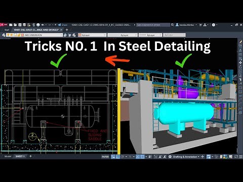Click the current layer color swatch
This screenshot has height=182, width=243.
(22, 35)
